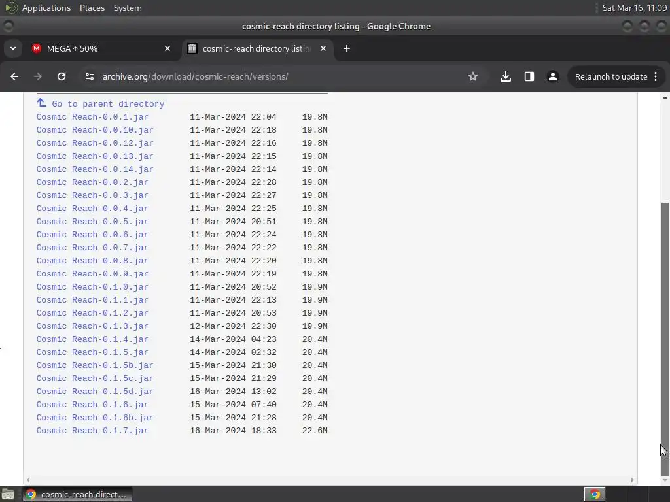Viewport: 670px width, 502px height.
Task: Download Cosmic Reach-0.0.1.jar
Action: click(x=92, y=117)
